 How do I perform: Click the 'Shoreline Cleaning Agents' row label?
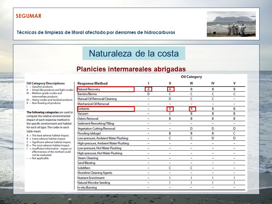95,173
